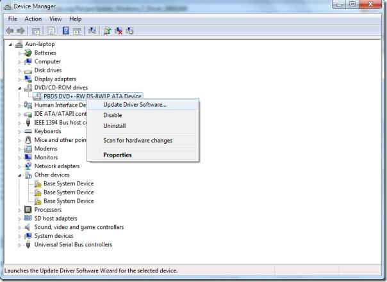Click Properties in the context menu
The height and width of the screenshot is (282, 387).
117,155
